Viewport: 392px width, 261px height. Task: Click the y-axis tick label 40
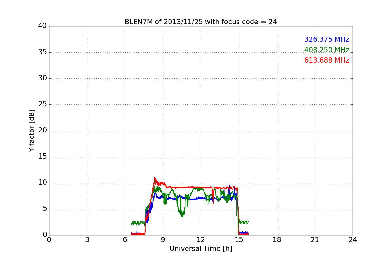pos(42,26)
